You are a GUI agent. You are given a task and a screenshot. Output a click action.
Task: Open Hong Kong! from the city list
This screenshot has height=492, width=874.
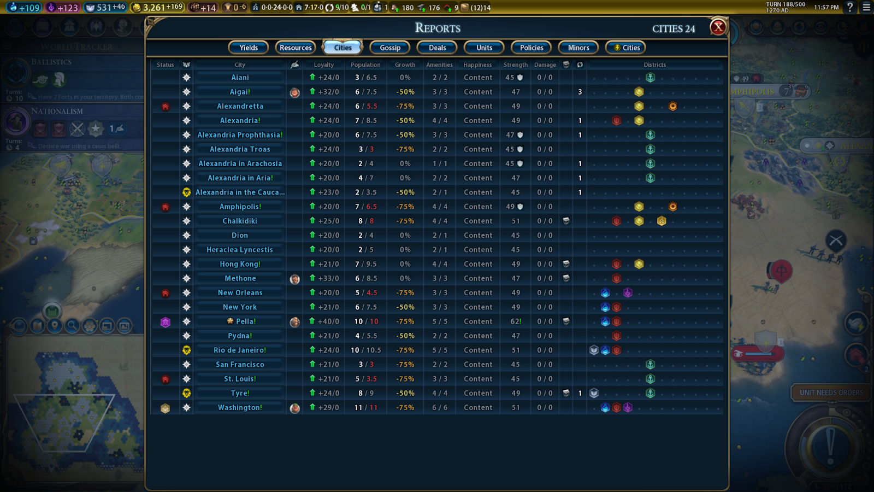click(x=240, y=264)
